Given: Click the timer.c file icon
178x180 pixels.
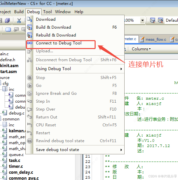Looking at the screenshot, I should pyautogui.click(x=5, y=166).
